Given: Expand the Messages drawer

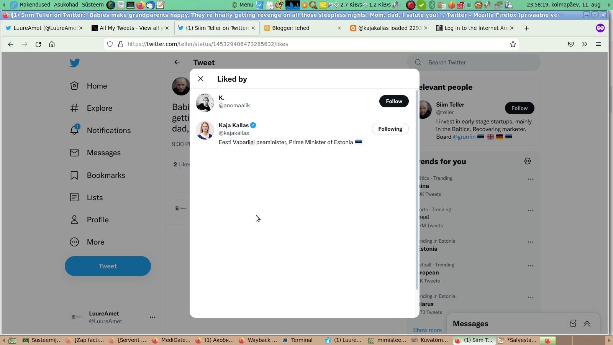Looking at the screenshot, I should tap(587, 324).
